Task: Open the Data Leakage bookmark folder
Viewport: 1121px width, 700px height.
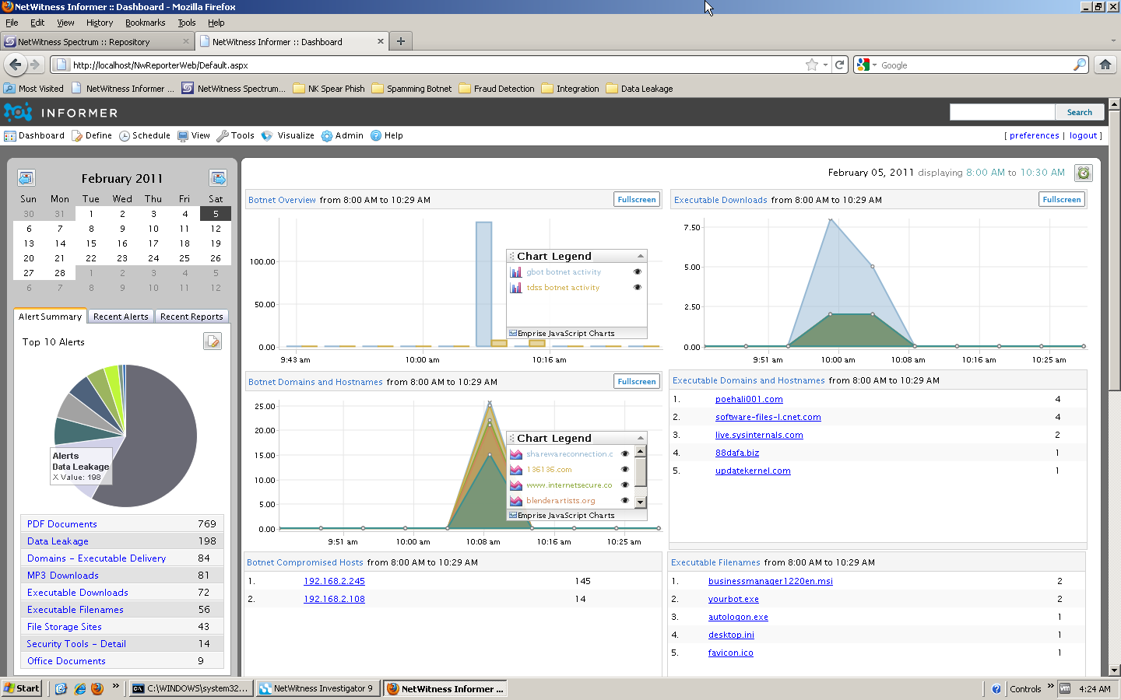Action: pyautogui.click(x=639, y=89)
